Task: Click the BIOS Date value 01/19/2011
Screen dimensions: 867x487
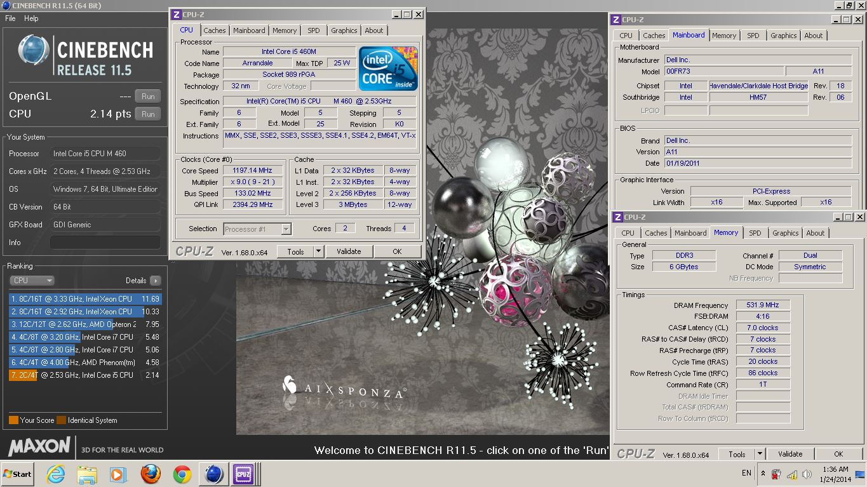Action: click(758, 163)
